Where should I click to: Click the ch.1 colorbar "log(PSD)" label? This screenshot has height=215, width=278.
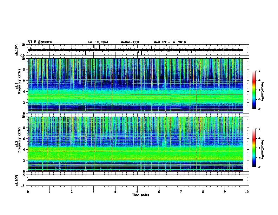point(263,91)
